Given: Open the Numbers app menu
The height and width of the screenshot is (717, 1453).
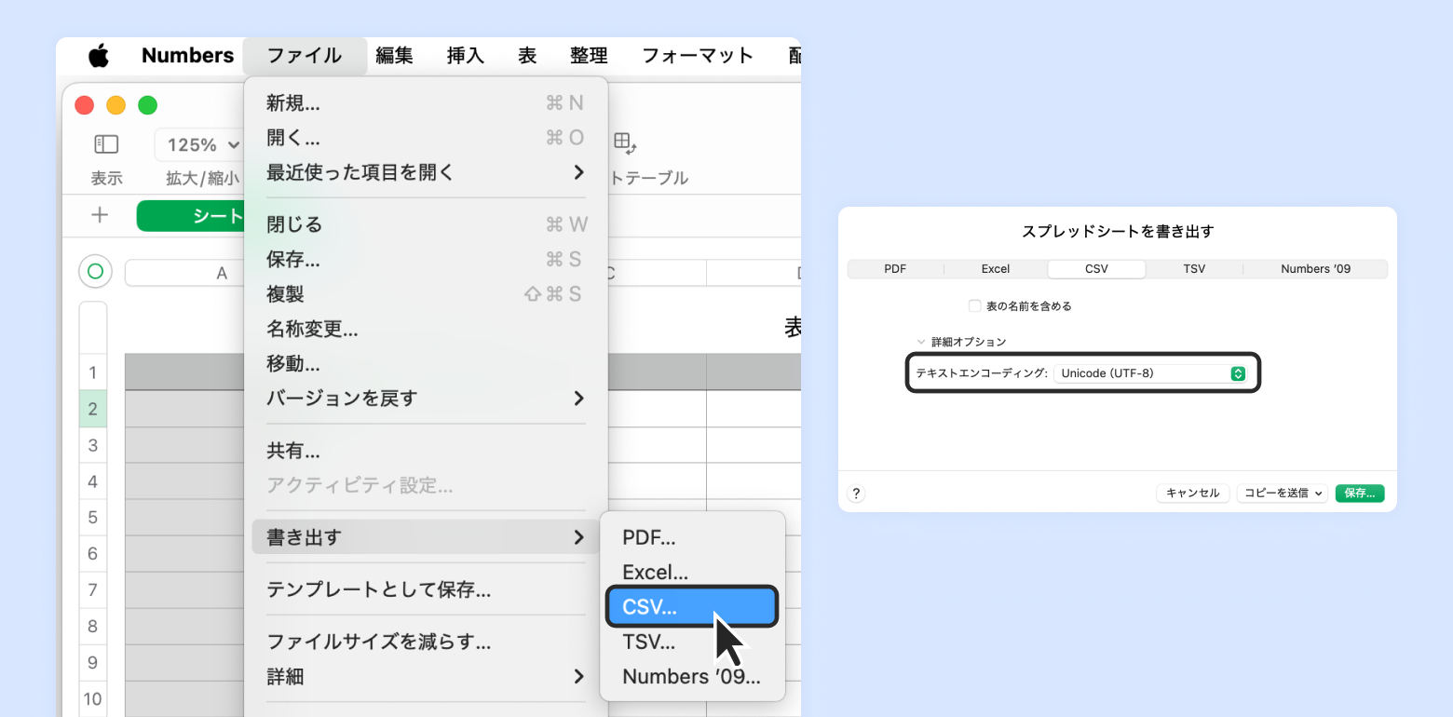Looking at the screenshot, I should pos(187,56).
